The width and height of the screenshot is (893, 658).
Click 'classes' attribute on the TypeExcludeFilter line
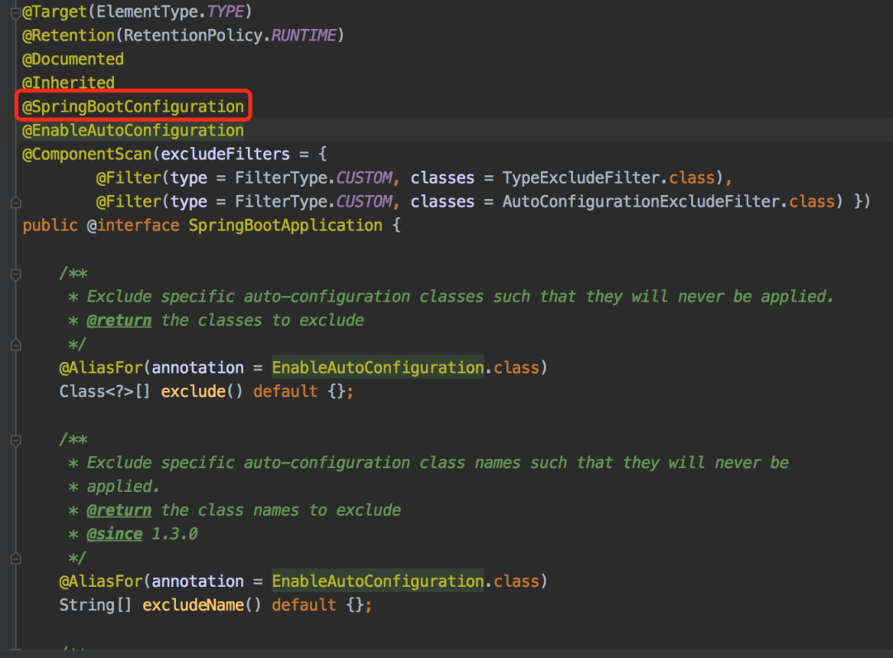442,178
